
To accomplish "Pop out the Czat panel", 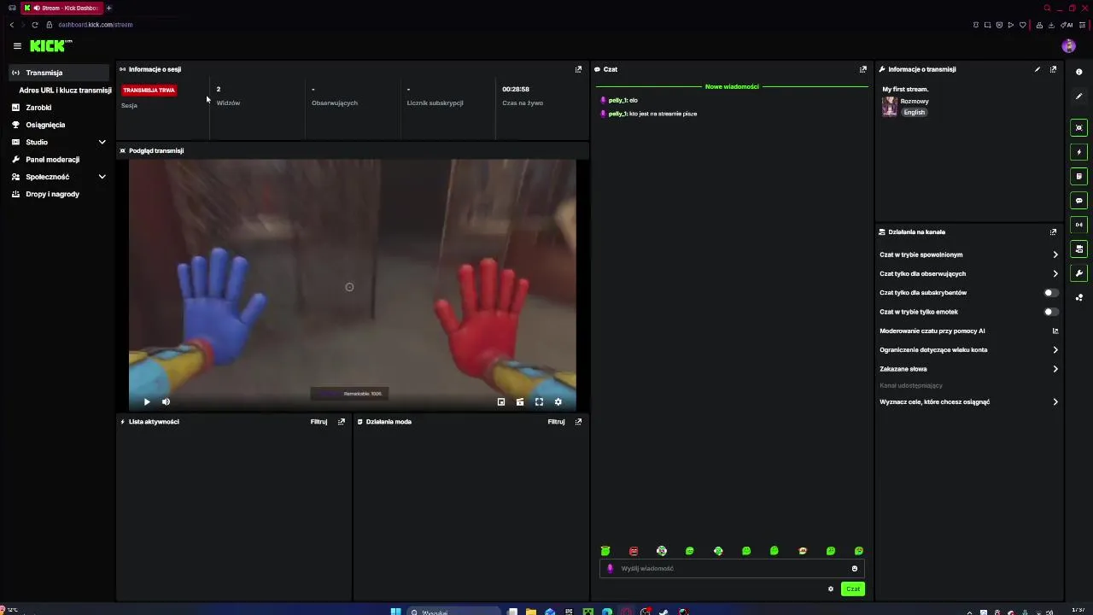I will tap(862, 69).
